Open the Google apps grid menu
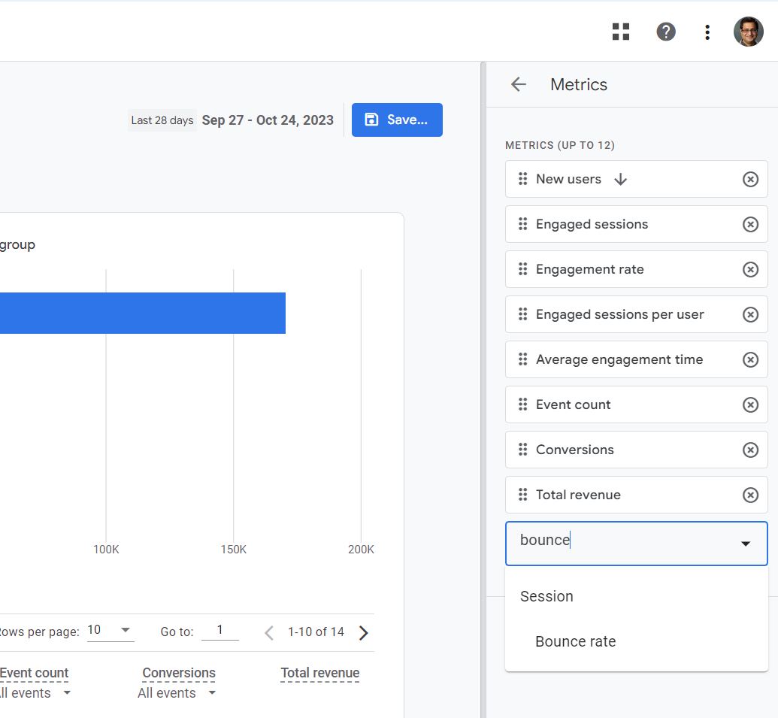 click(x=620, y=32)
